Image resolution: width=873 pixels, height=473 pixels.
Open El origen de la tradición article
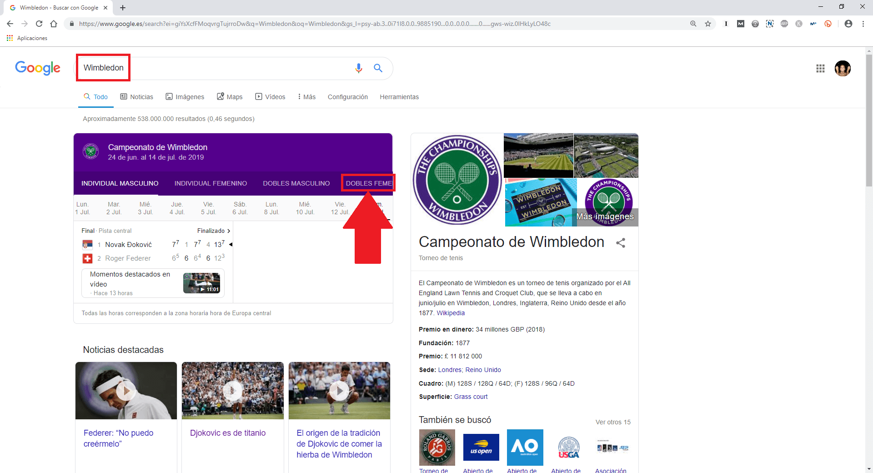[339, 444]
